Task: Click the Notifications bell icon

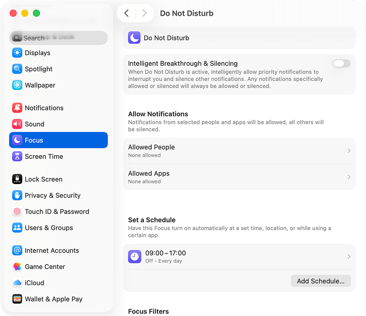Action: pos(17,108)
